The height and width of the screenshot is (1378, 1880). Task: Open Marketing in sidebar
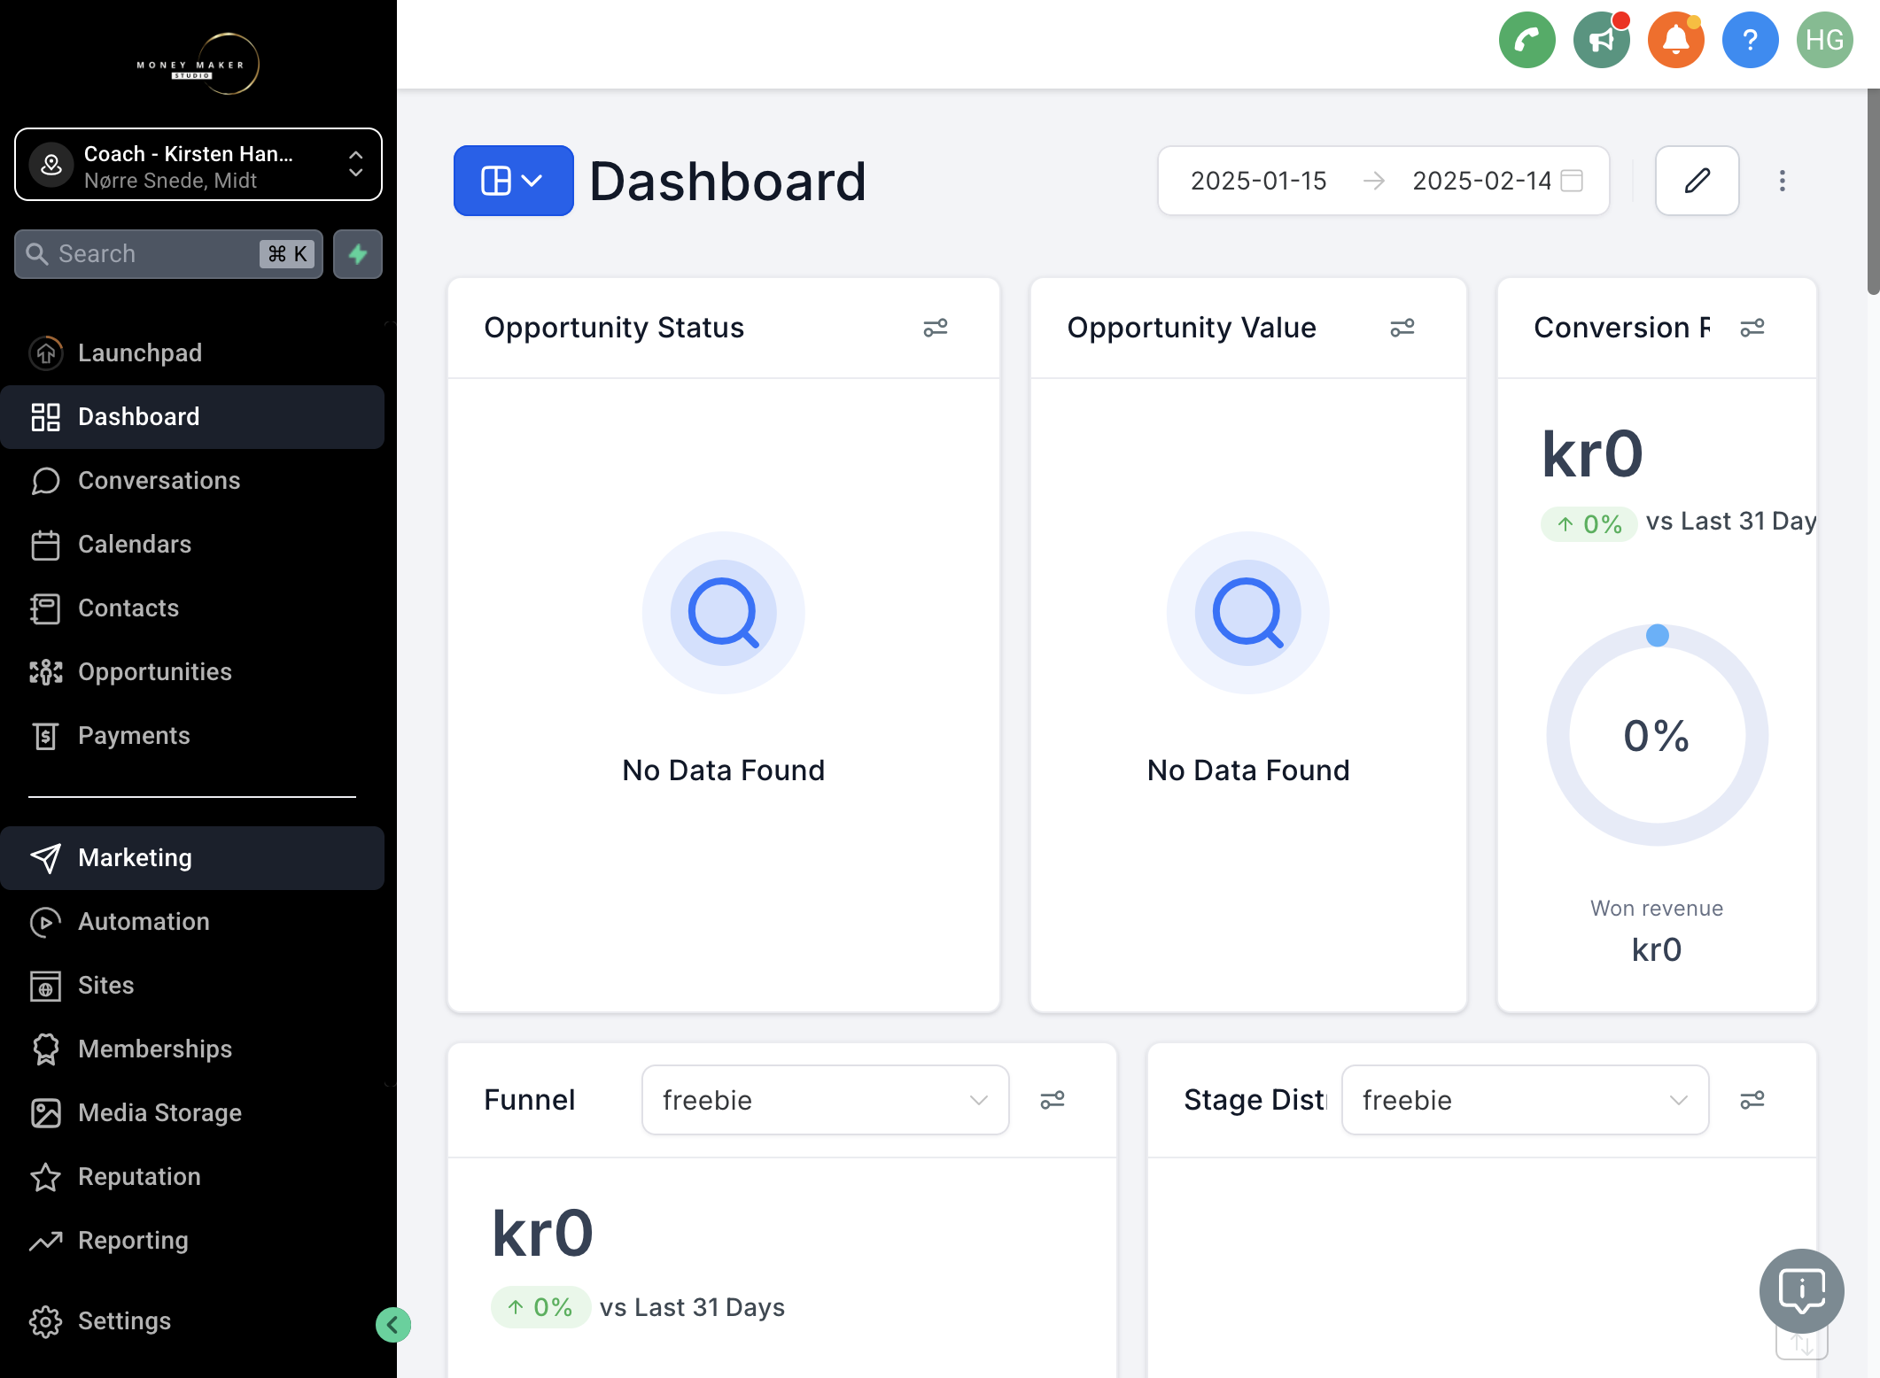[192, 857]
